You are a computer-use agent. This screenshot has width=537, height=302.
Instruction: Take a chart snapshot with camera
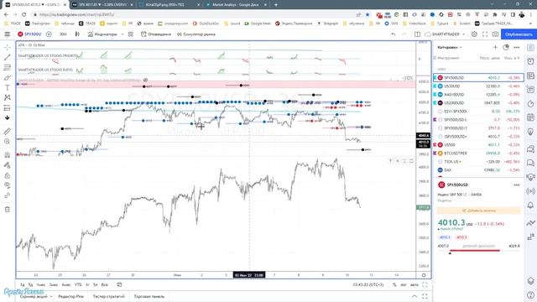pyautogui.click(x=495, y=34)
